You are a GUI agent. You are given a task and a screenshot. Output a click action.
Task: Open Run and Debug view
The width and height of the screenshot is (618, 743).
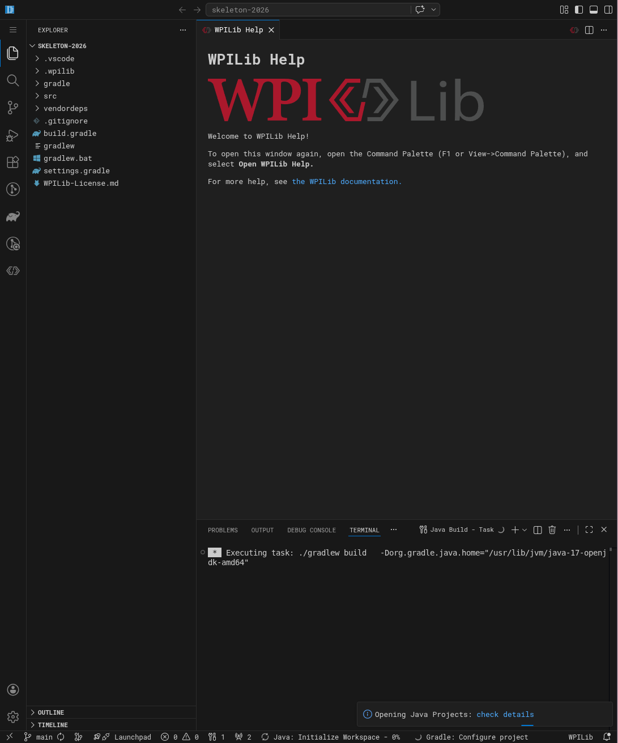coord(13,135)
